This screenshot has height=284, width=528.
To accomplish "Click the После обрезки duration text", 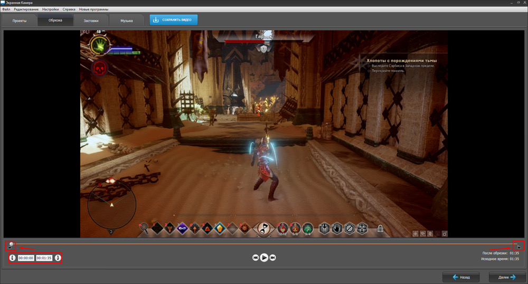I will tap(501, 253).
